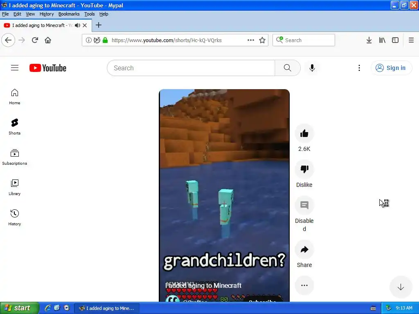Open the Windows start menu

click(20, 308)
